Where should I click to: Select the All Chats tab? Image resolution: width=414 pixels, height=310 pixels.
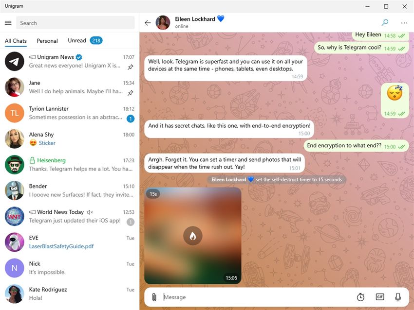click(16, 41)
